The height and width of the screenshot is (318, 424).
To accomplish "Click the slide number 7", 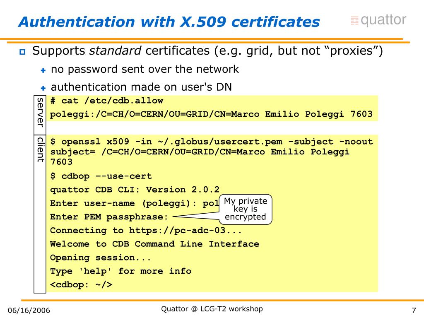I will pyautogui.click(x=414, y=310).
